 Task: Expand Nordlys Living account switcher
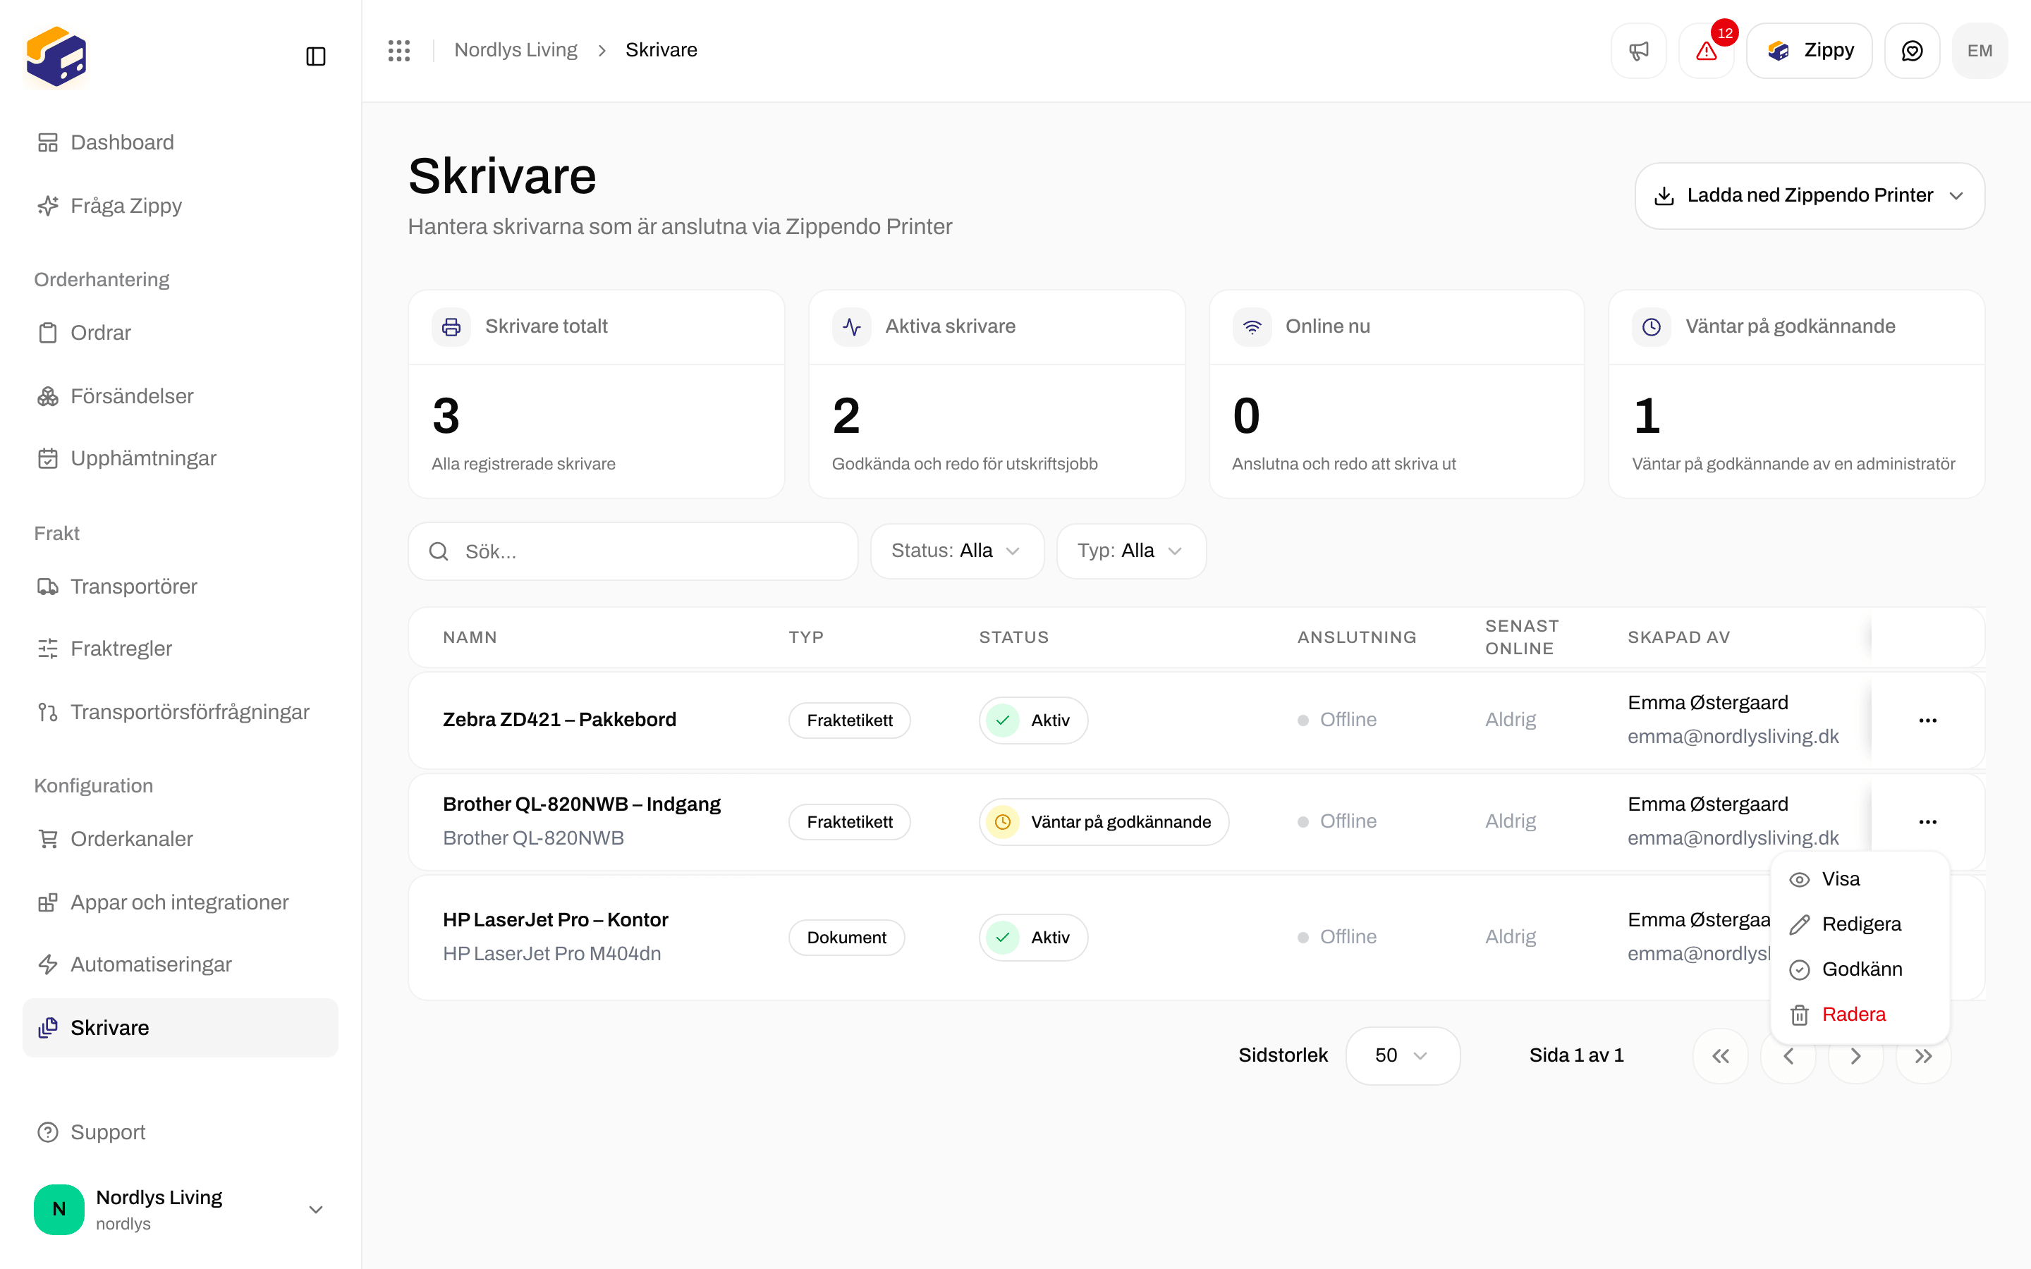pos(180,1209)
